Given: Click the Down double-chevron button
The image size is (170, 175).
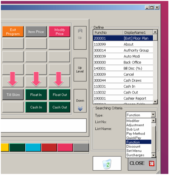Looking at the screenshot, I should coord(80,101).
